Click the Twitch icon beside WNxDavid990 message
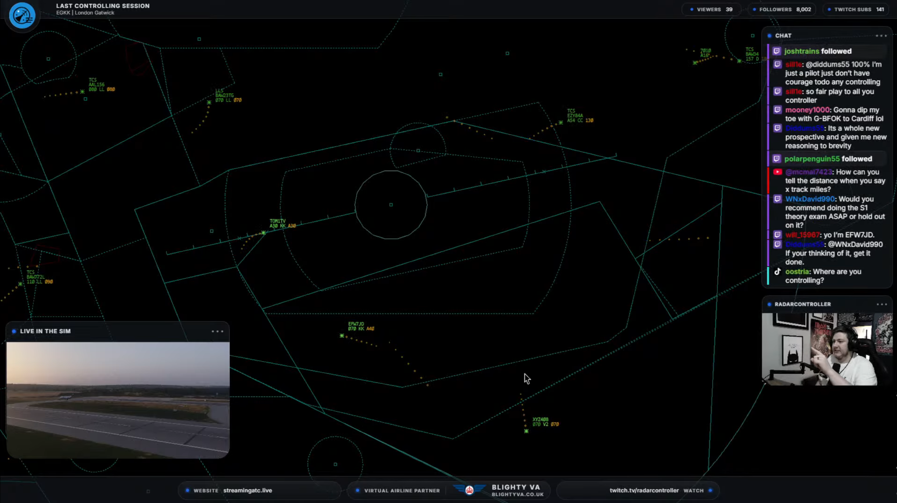 [x=778, y=199]
